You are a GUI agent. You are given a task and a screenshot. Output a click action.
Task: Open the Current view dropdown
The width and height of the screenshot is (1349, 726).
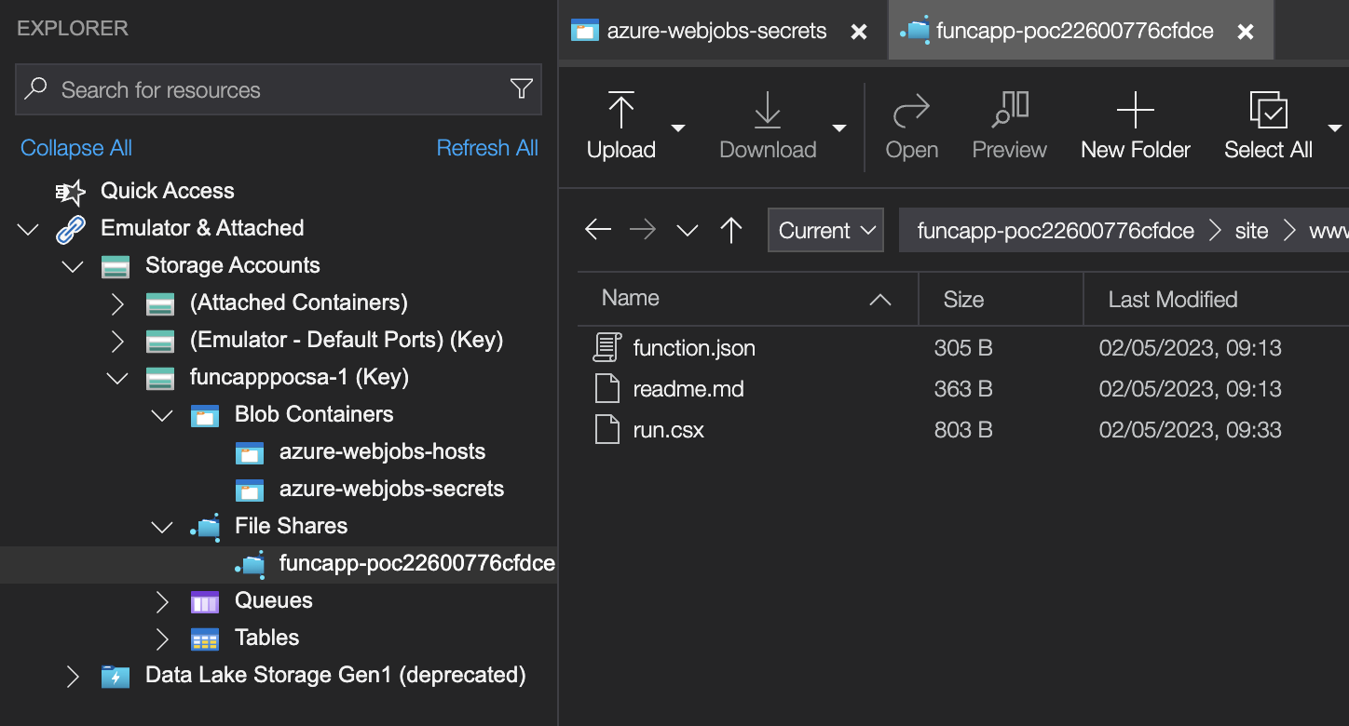[825, 229]
